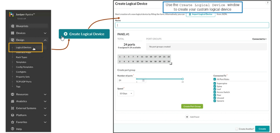The width and height of the screenshot is (280, 133).
Task: Select port 9 in the panel grid
Action: coord(138,57)
